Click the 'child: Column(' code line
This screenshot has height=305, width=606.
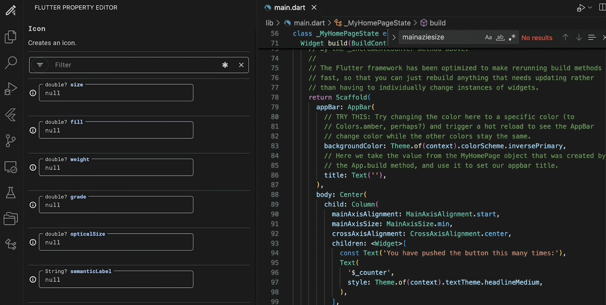(351, 204)
